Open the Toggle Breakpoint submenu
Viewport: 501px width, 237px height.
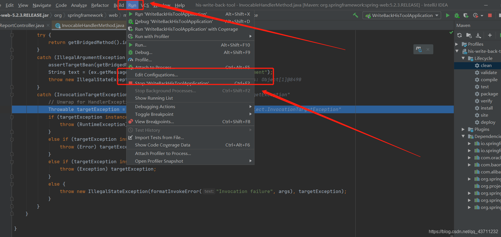190,114
